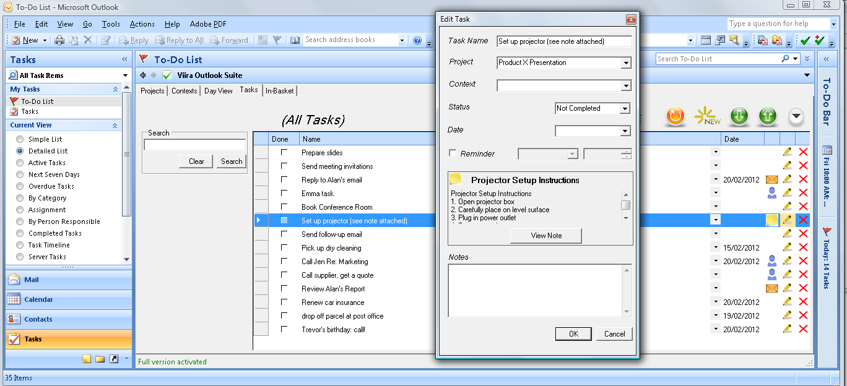Check the Done box for Prepare slides
847x386 pixels.
pyautogui.click(x=284, y=152)
